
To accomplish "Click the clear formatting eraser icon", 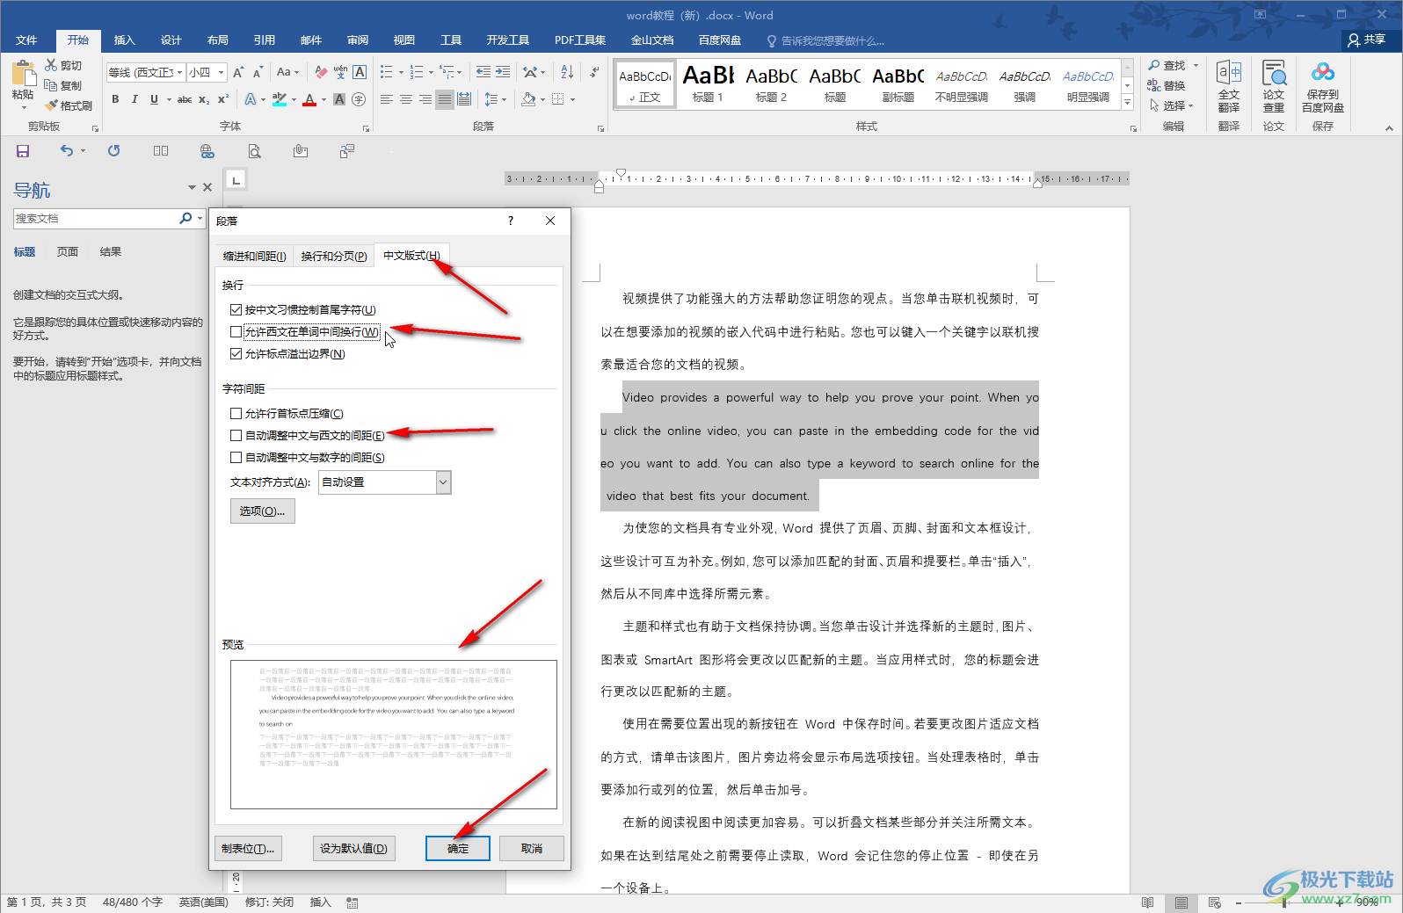I will click(321, 72).
